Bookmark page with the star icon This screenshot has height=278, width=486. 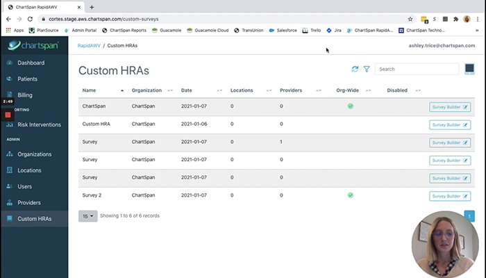click(410, 19)
